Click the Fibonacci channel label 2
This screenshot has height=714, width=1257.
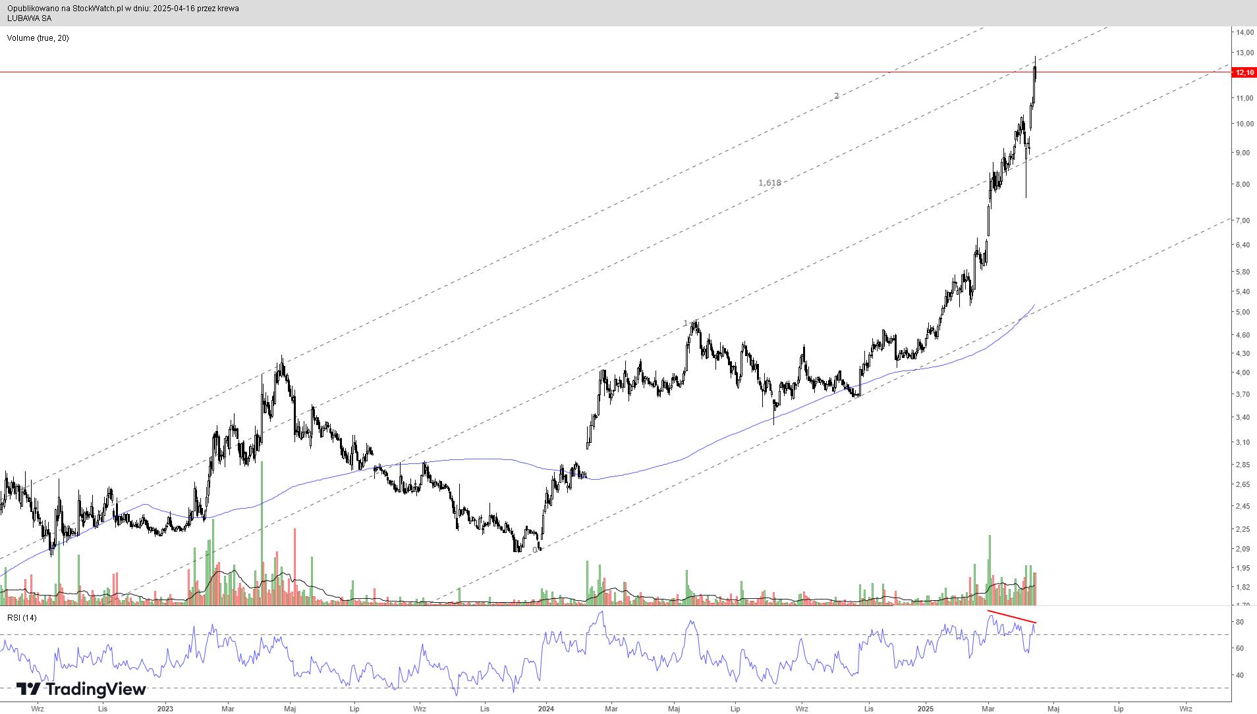click(837, 96)
